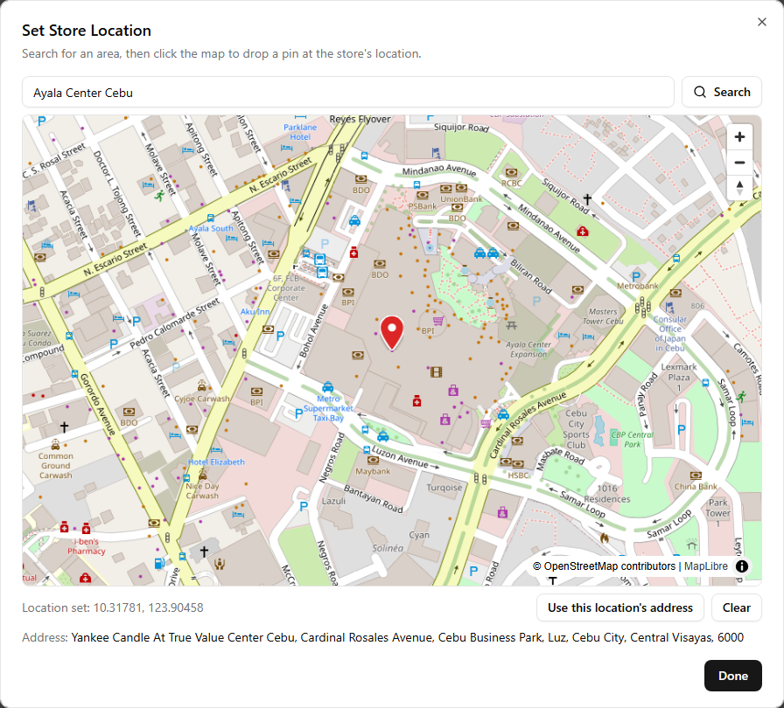Viewport: 784px width, 708px height.
Task: Click the 6F, FLB Corporate Center label
Action: 285,288
